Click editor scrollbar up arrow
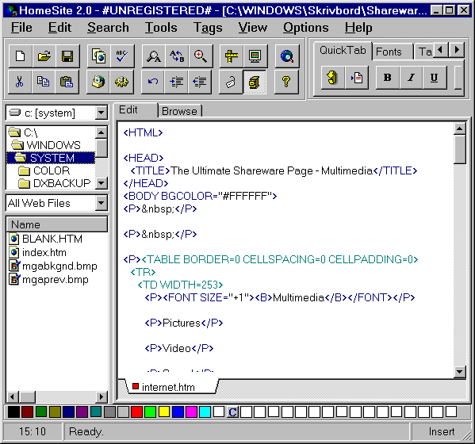Image resolution: width=475 pixels, height=444 pixels. (x=460, y=128)
